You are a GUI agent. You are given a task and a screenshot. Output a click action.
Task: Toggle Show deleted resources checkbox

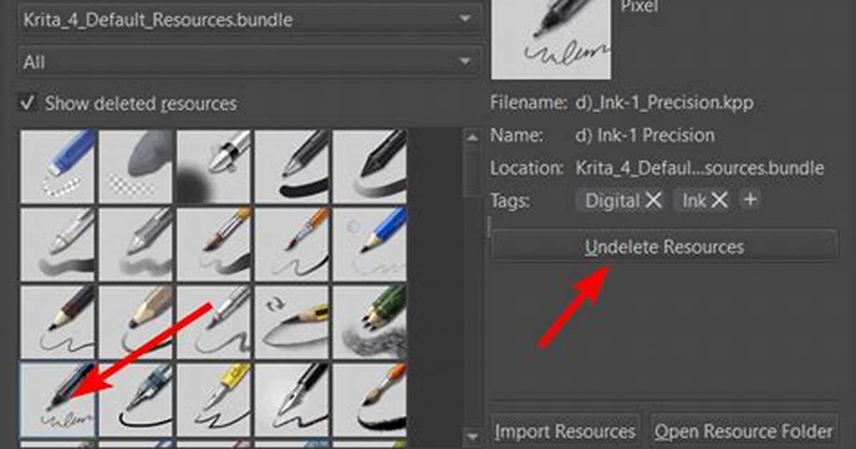pyautogui.click(x=27, y=103)
